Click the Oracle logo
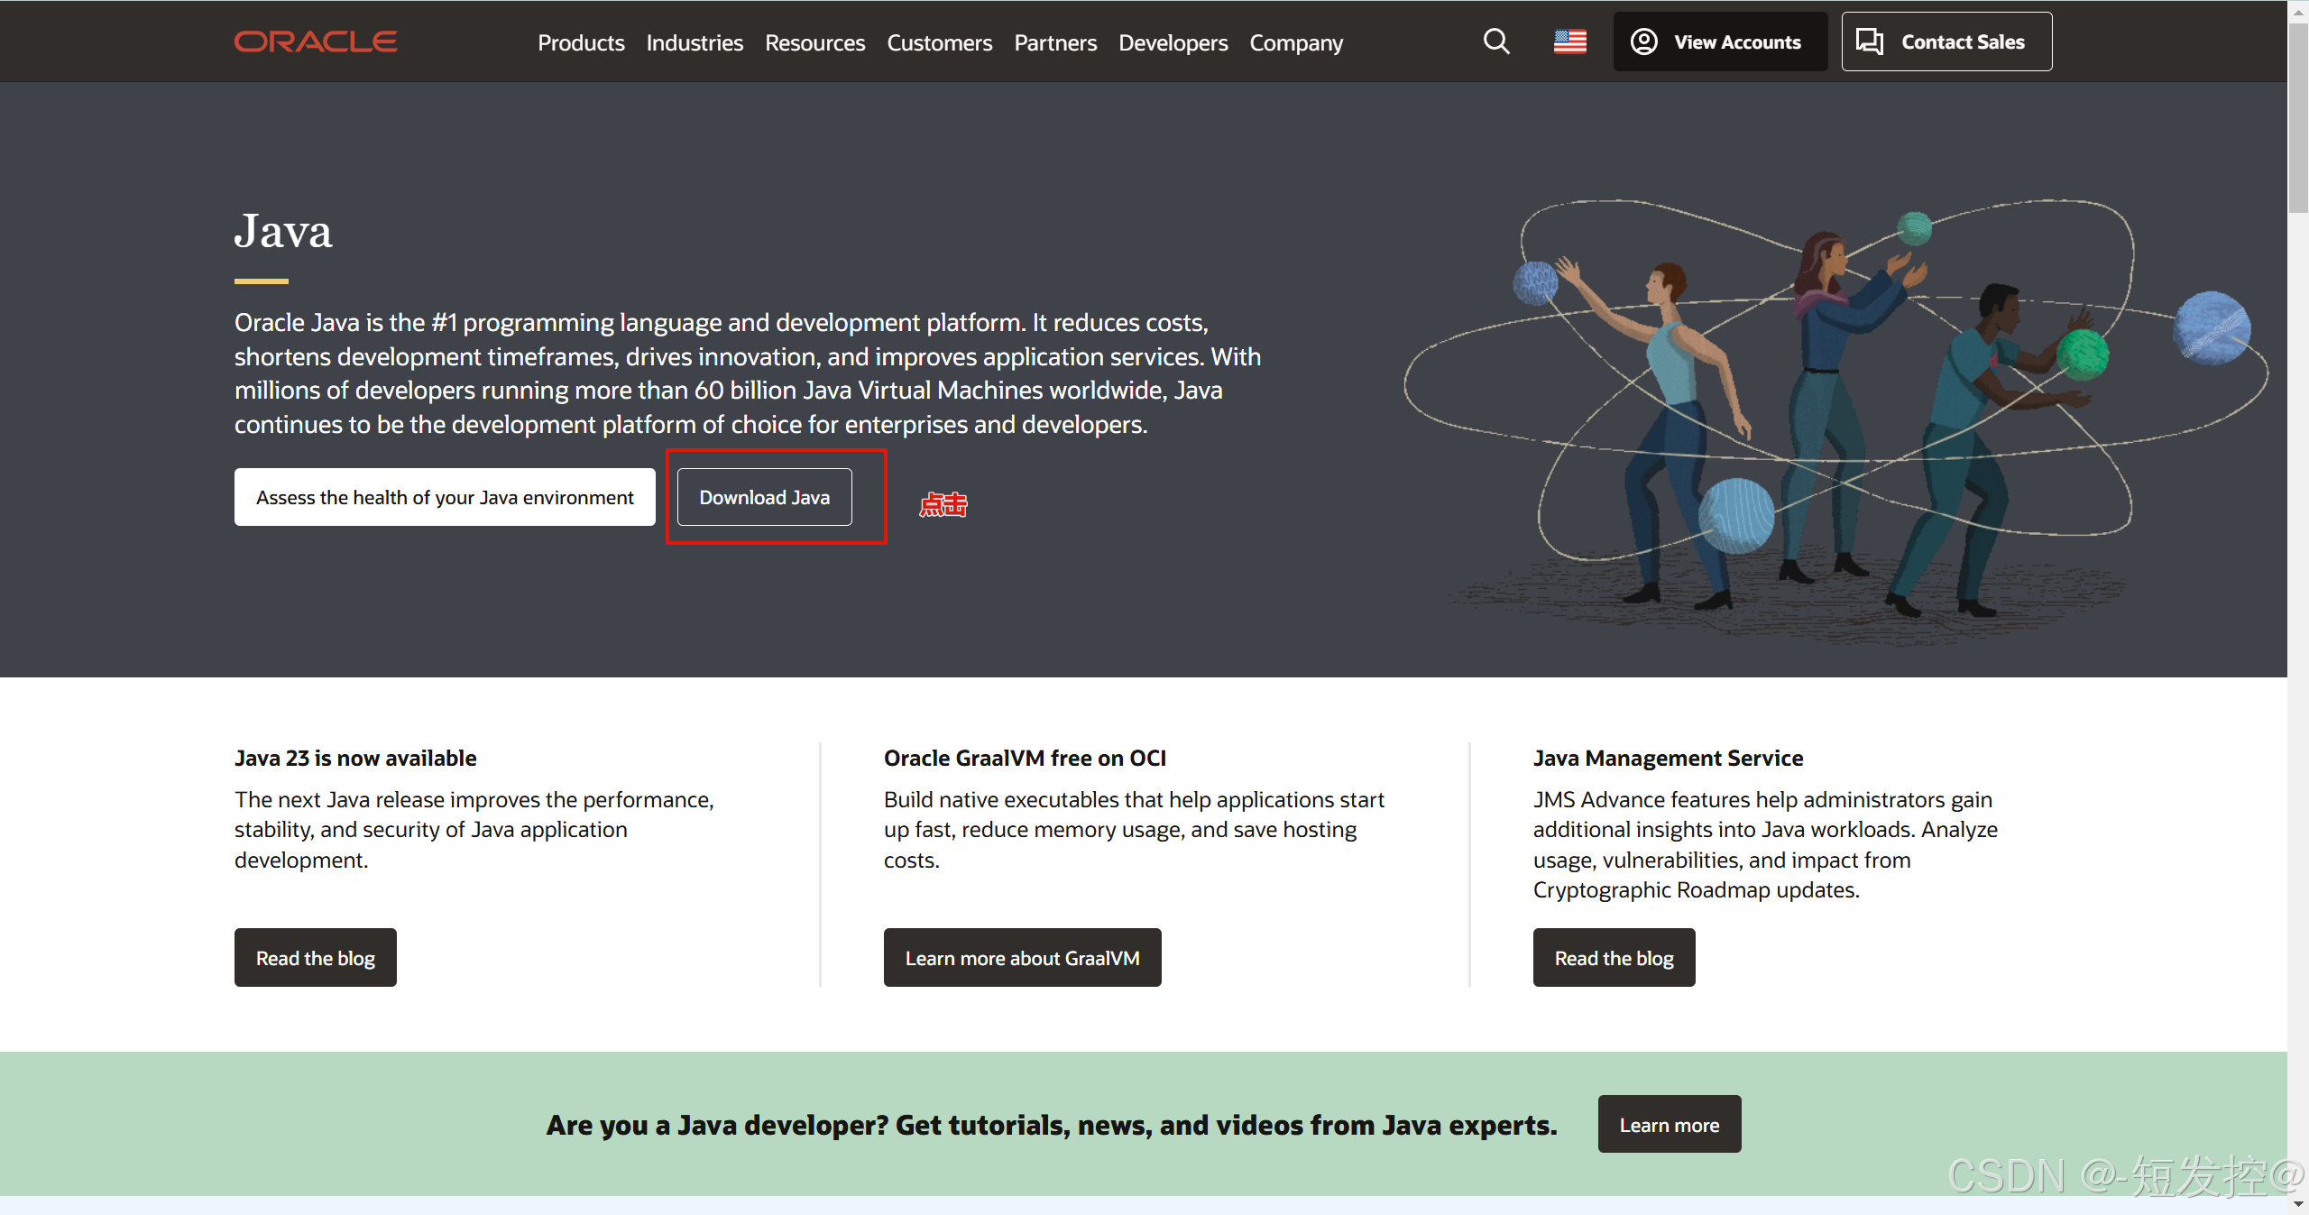This screenshot has width=2309, height=1215. [x=316, y=41]
